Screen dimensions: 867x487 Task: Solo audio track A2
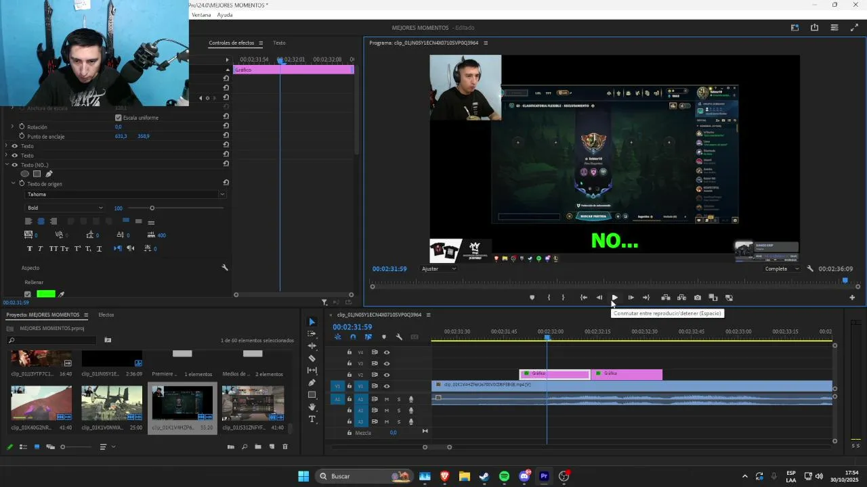point(399,410)
